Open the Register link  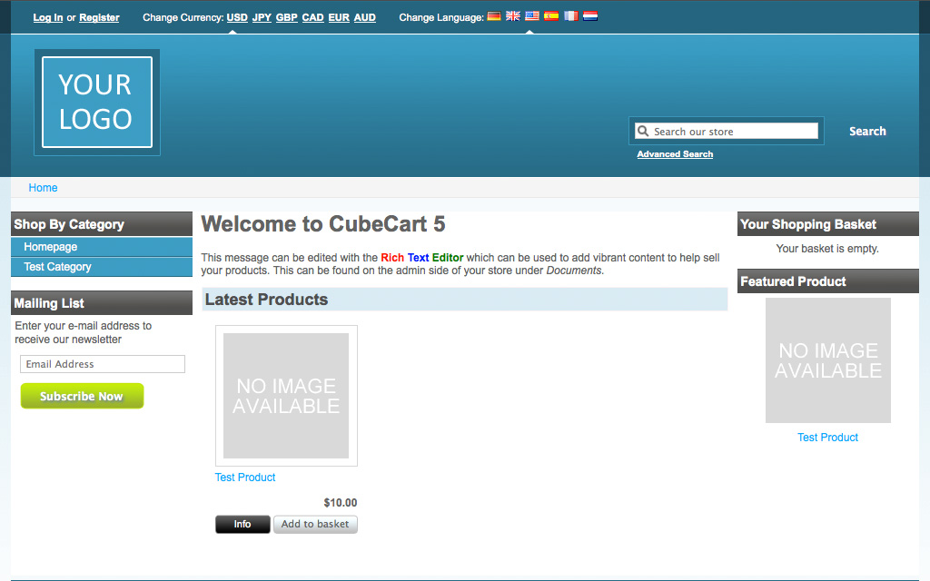(99, 17)
